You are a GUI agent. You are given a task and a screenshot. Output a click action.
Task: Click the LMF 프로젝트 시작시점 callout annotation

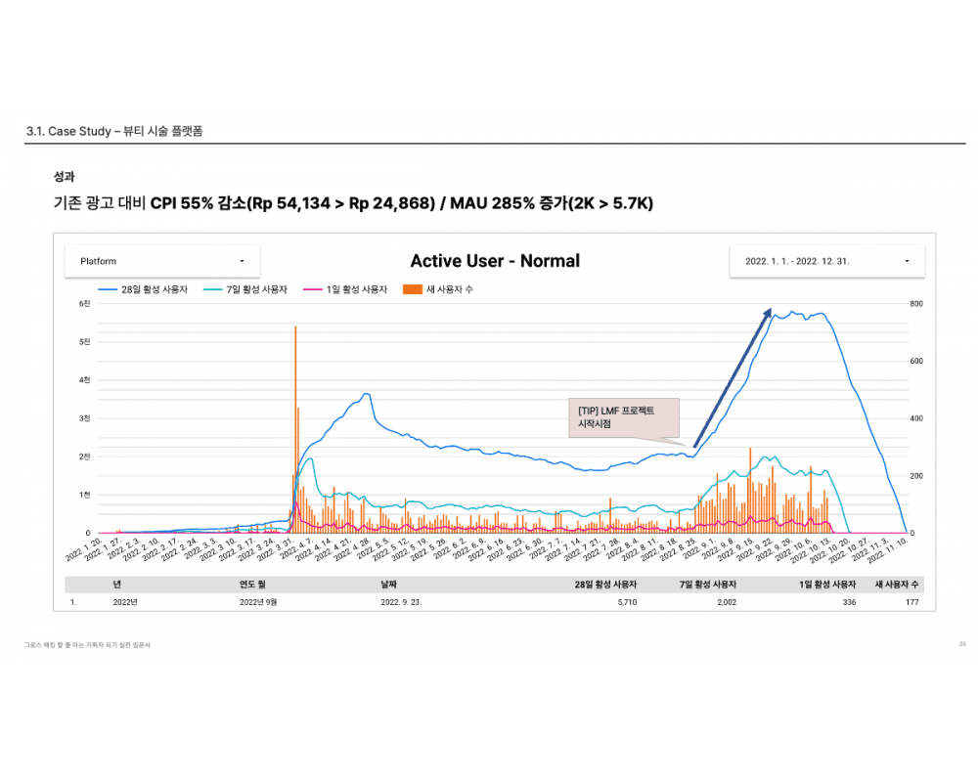pos(623,417)
